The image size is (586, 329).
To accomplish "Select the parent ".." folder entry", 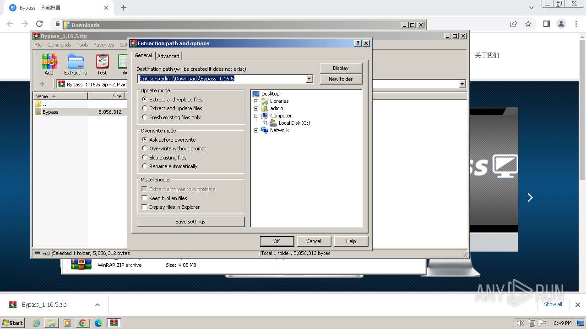I will 41,104.
